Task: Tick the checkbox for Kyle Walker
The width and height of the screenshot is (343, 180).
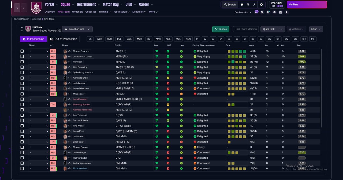Action: pos(22,126)
